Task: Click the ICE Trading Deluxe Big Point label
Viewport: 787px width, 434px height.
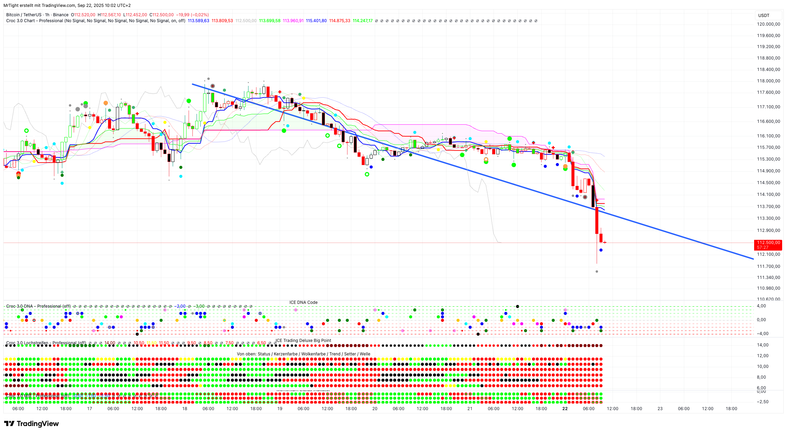Action: 303,341
